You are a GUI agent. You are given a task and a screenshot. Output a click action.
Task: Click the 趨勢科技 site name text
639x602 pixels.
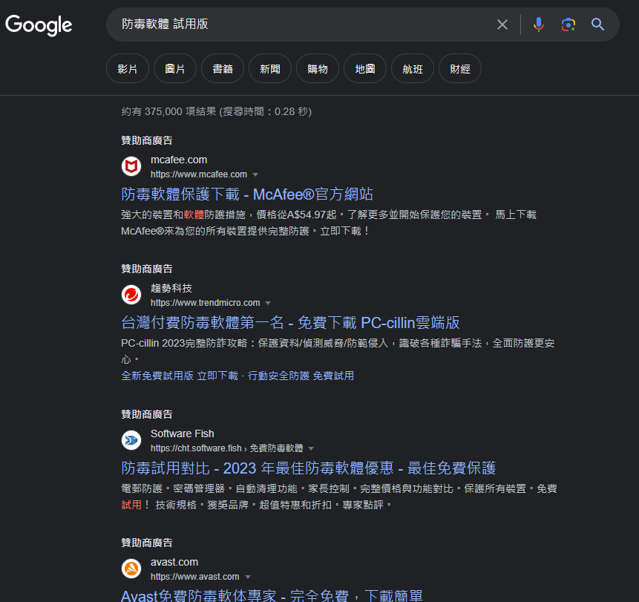click(171, 288)
